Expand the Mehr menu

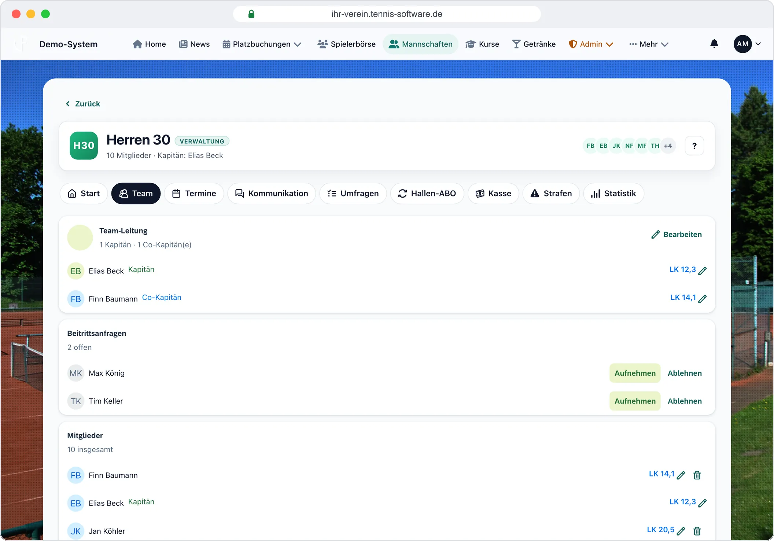click(x=649, y=44)
